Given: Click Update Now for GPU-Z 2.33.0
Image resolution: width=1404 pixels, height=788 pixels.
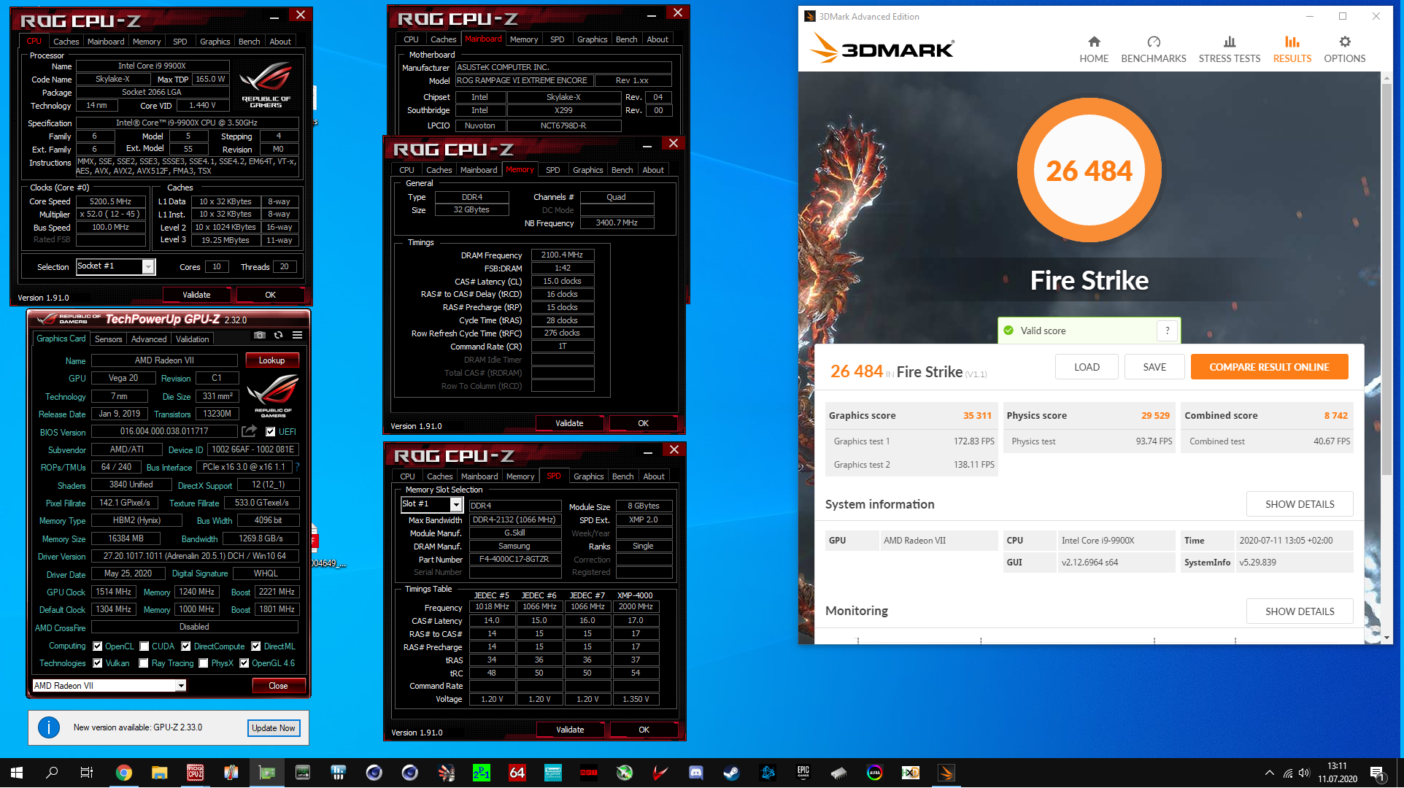Looking at the screenshot, I should (x=274, y=727).
